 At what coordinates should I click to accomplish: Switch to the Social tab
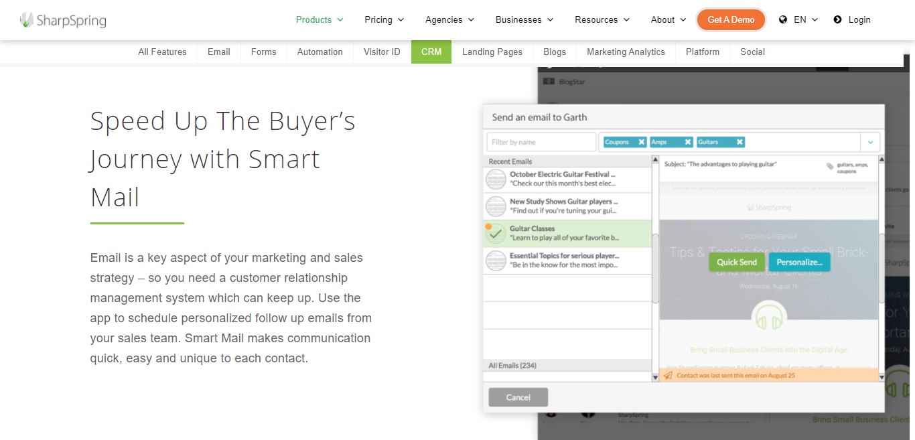(753, 52)
